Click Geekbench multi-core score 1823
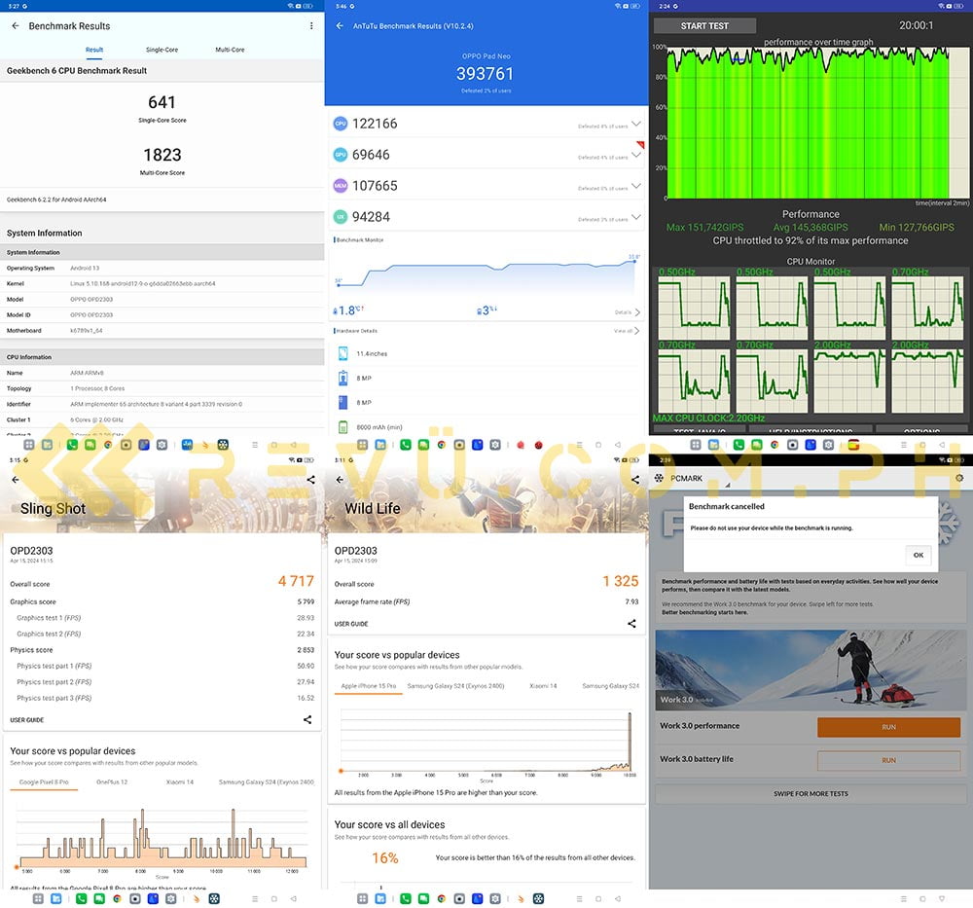 (162, 155)
